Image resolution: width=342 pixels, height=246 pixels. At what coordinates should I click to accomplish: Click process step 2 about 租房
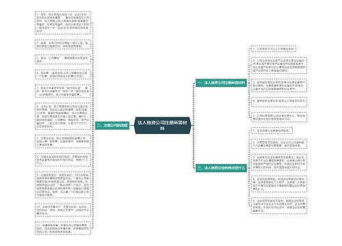tap(63, 44)
